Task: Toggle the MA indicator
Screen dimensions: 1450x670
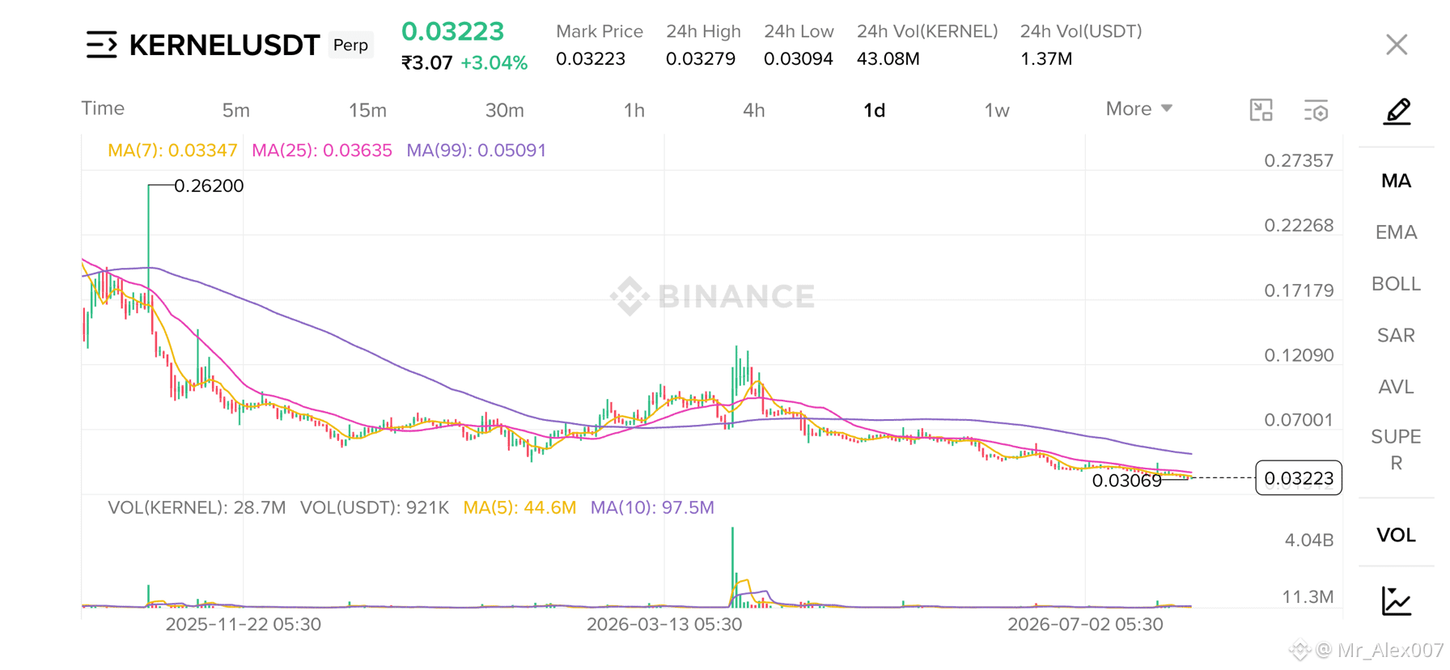Action: 1397,180
